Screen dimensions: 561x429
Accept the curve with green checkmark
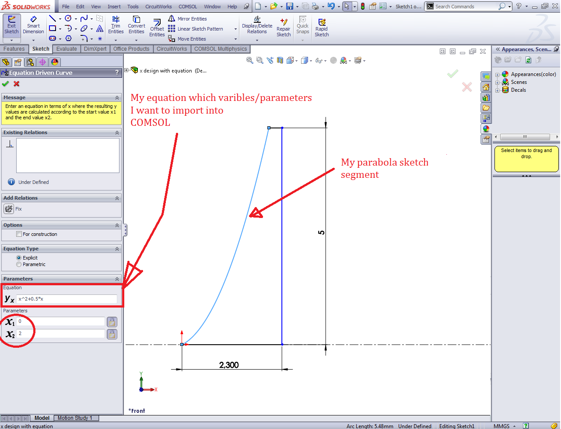point(5,84)
